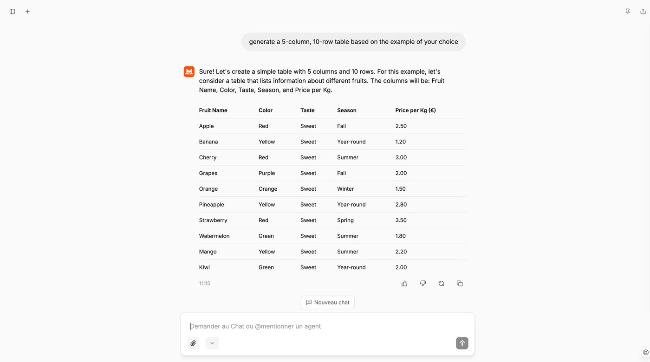Image resolution: width=650 pixels, height=362 pixels.
Task: Dislike the response with thumbs down
Action: pyautogui.click(x=423, y=284)
